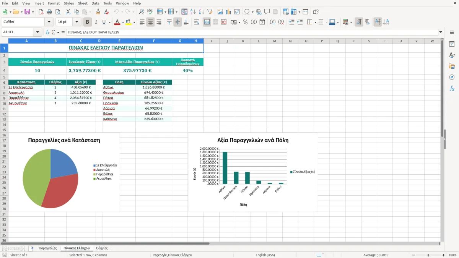
Task: Click the AutoFilter funnel icon
Action: click(x=210, y=12)
